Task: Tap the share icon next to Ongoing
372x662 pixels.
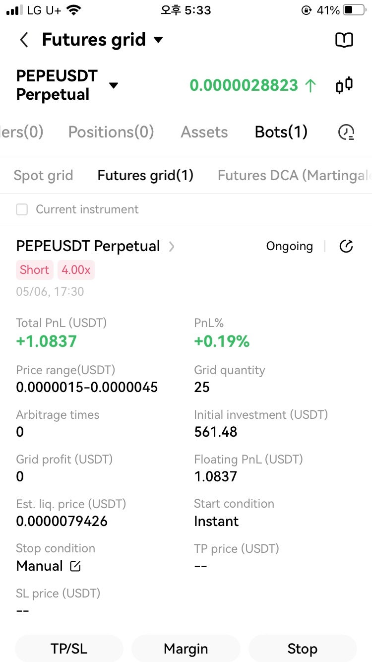Action: click(346, 246)
